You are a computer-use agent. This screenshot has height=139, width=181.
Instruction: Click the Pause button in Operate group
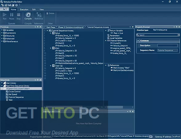pos(12,16)
